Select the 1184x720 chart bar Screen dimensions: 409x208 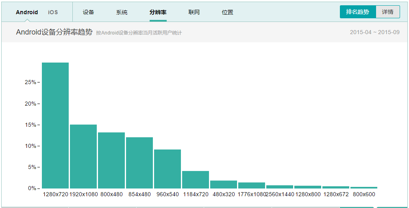coord(196,180)
